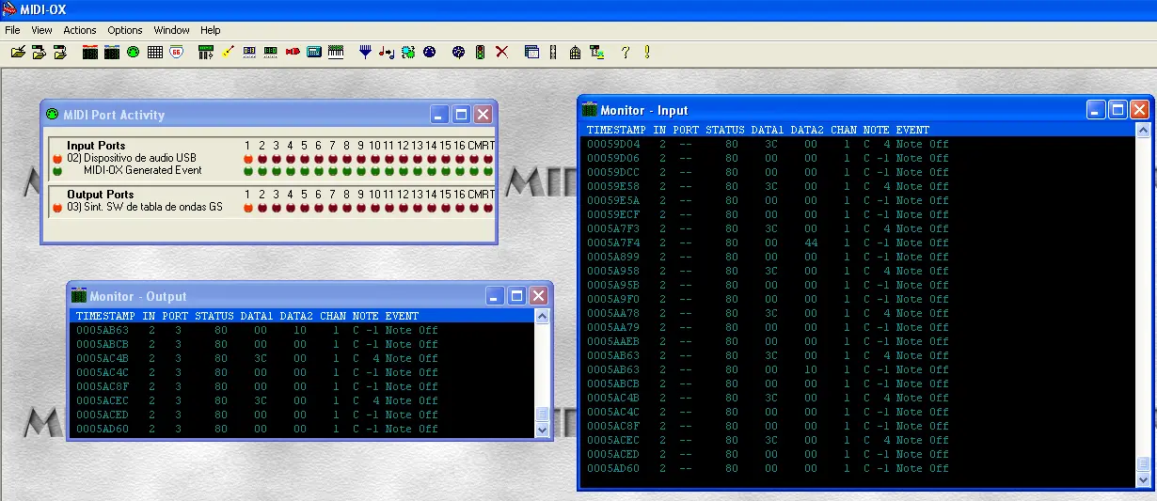Open the Options menu
The width and height of the screenshot is (1157, 501).
125,30
